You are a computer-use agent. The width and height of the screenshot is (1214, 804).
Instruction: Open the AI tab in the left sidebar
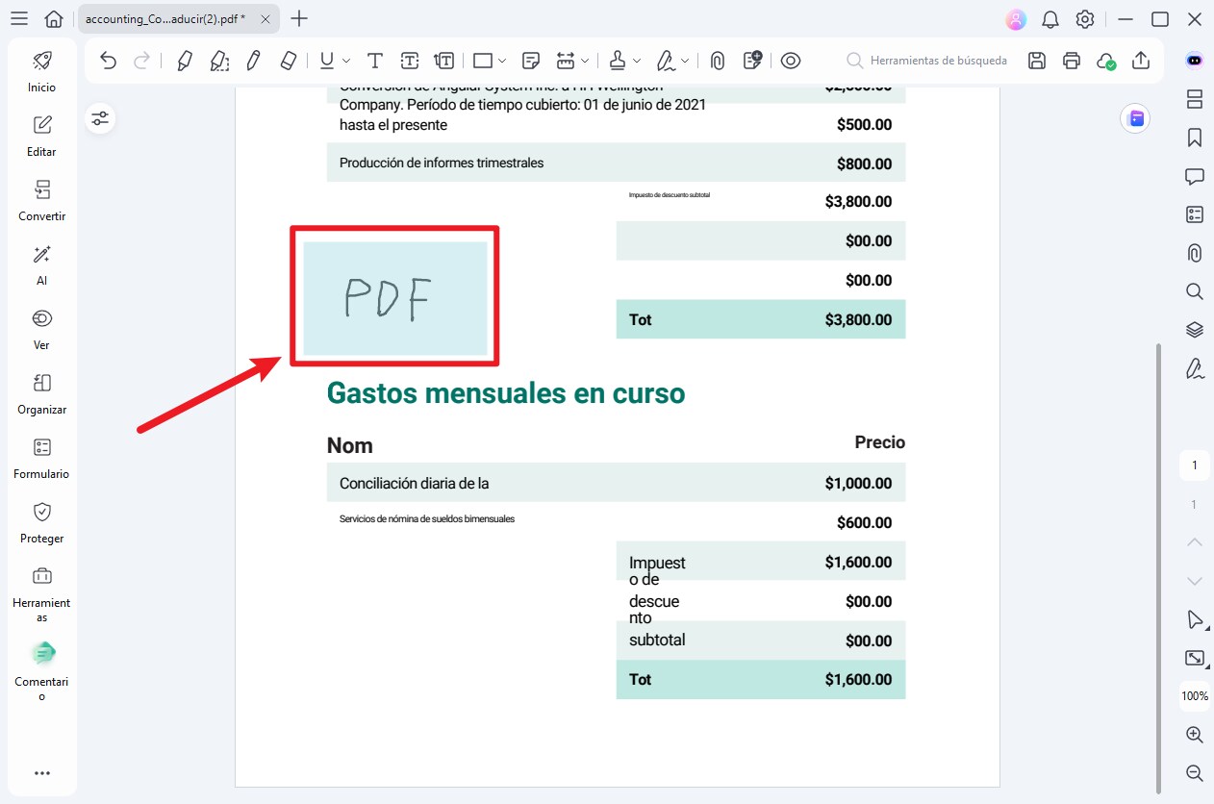pyautogui.click(x=41, y=264)
